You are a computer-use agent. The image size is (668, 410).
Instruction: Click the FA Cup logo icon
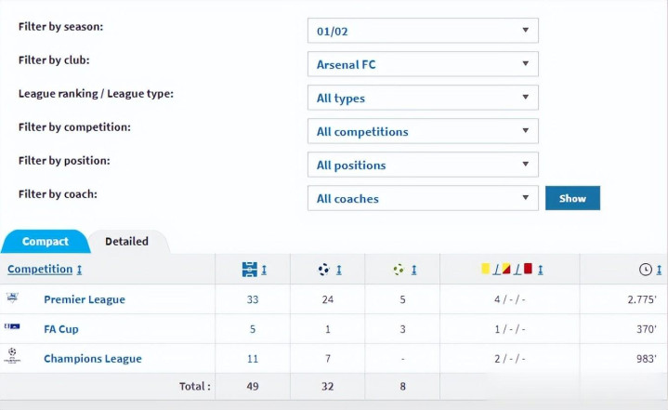(x=12, y=328)
